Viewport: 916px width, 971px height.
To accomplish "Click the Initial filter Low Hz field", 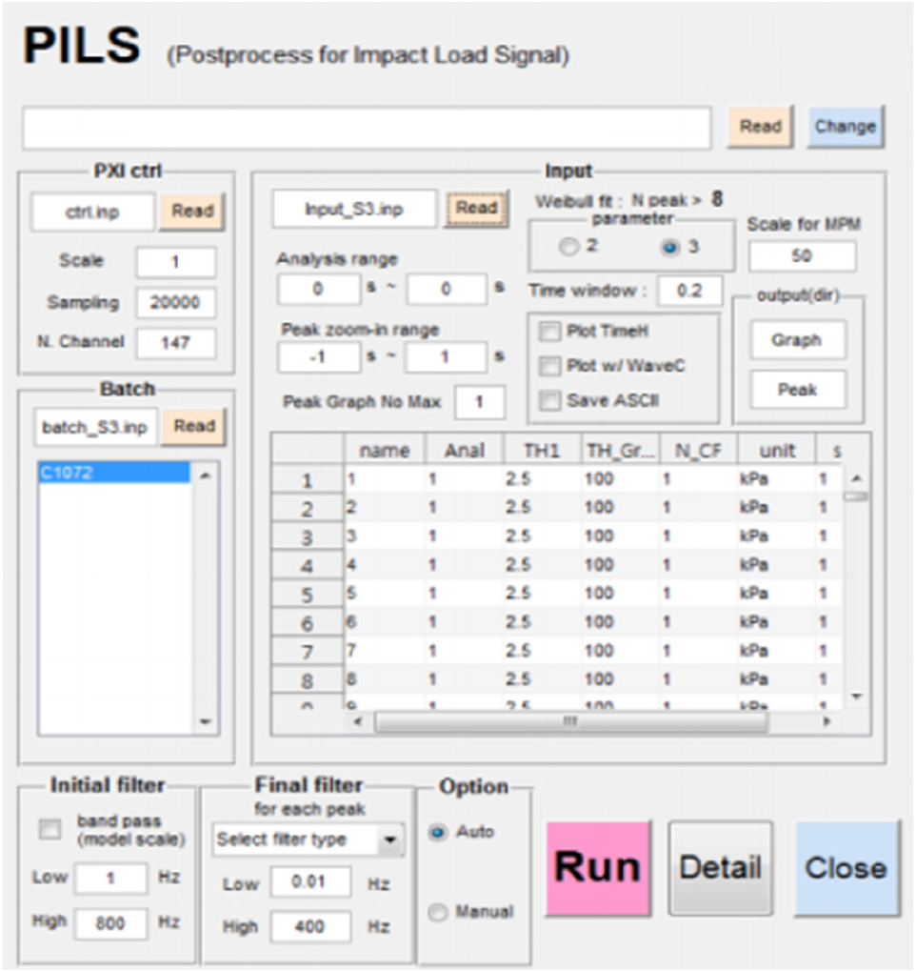I will [x=110, y=879].
